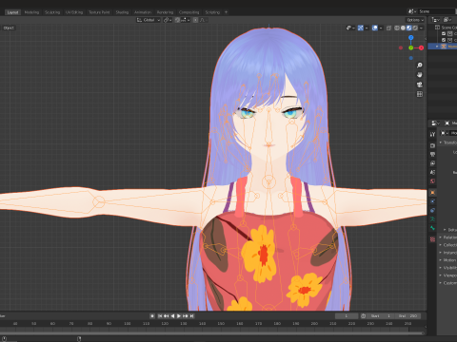Click the green Y axis gizmo handle

[x=411, y=47]
